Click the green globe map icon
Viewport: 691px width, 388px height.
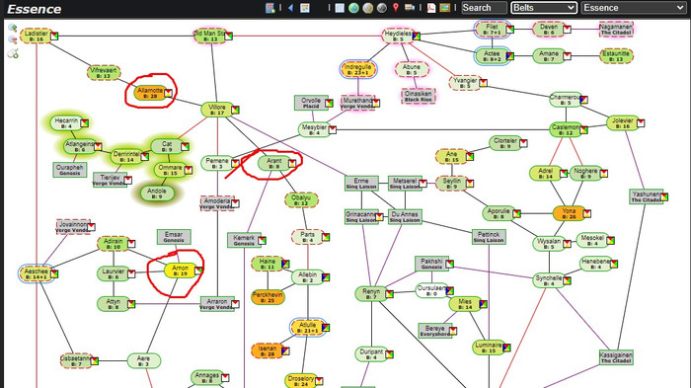point(353,8)
